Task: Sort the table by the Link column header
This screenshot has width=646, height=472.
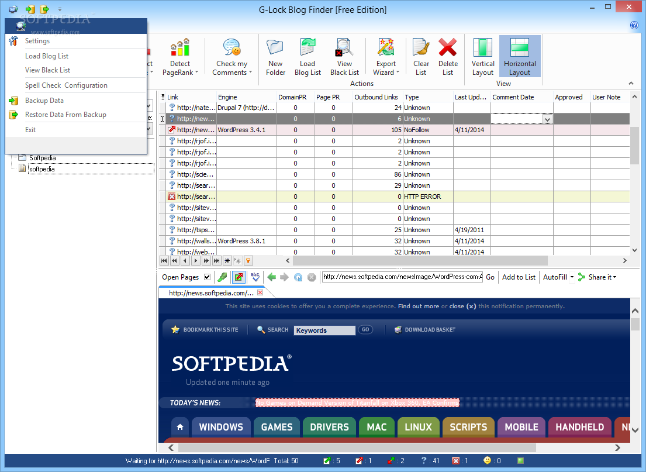Action: click(191, 97)
